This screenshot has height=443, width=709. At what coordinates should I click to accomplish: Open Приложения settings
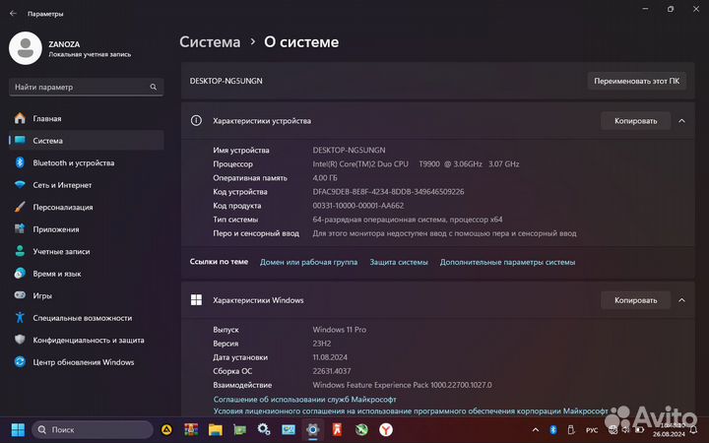87,229
